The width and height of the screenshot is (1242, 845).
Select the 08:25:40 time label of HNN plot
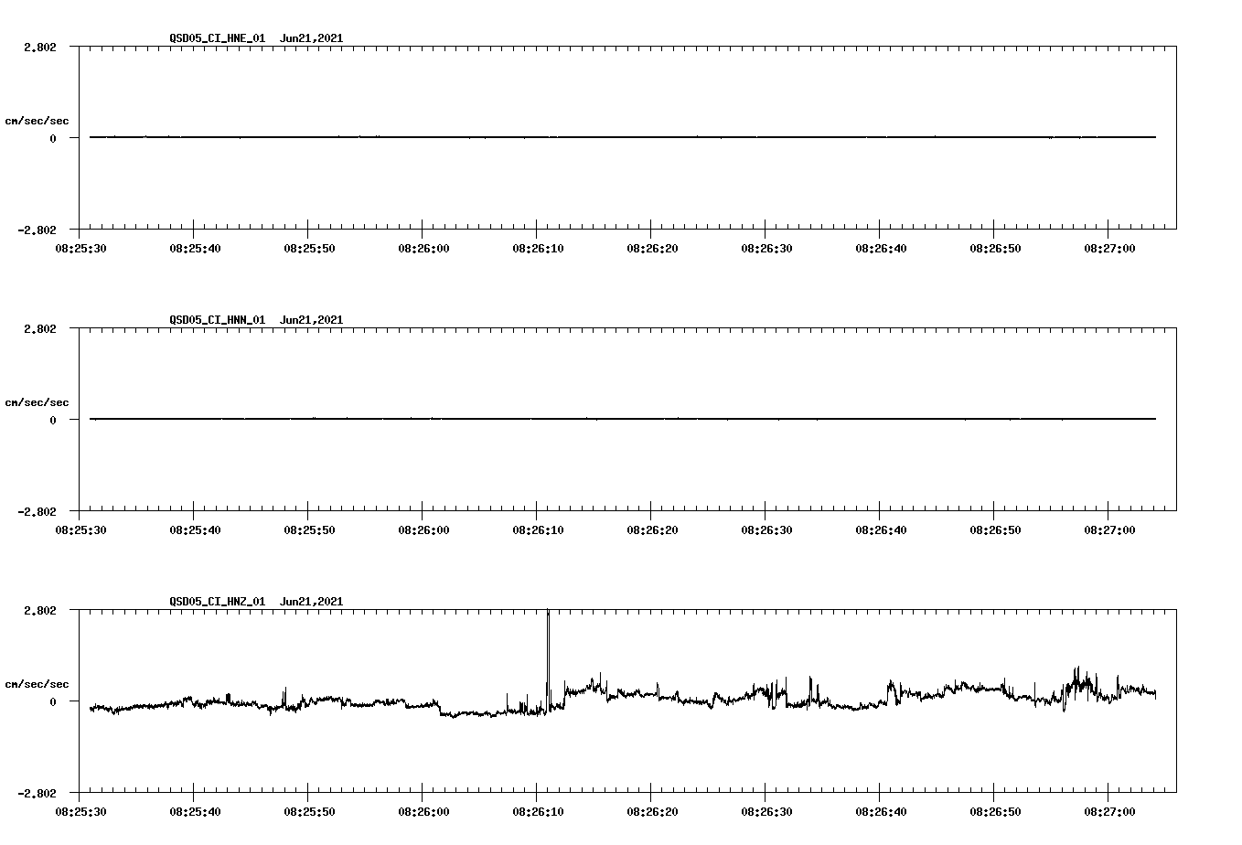(194, 530)
